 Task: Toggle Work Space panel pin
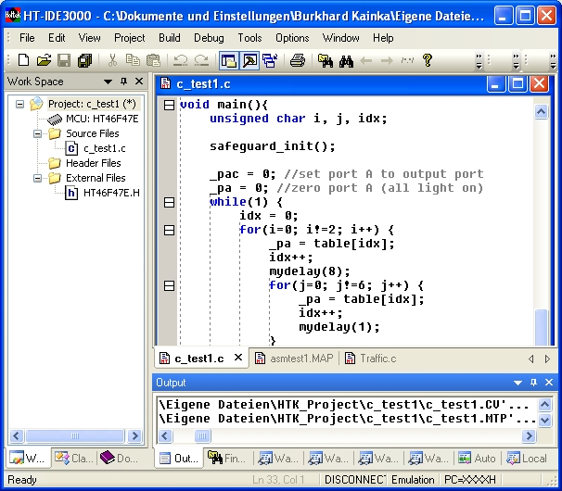(123, 82)
